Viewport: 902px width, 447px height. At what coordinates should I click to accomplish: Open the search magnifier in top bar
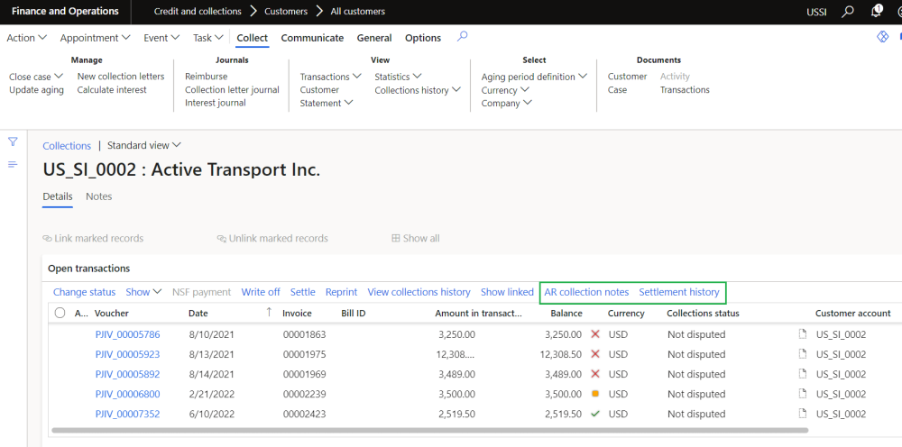click(847, 12)
